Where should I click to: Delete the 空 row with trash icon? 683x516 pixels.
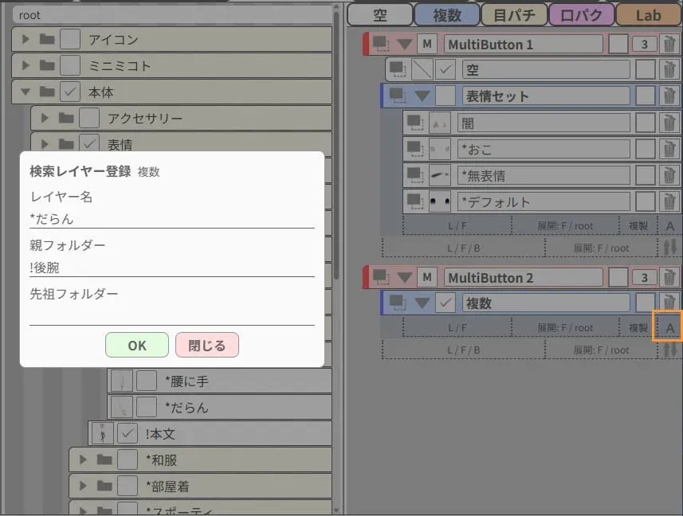coord(669,69)
